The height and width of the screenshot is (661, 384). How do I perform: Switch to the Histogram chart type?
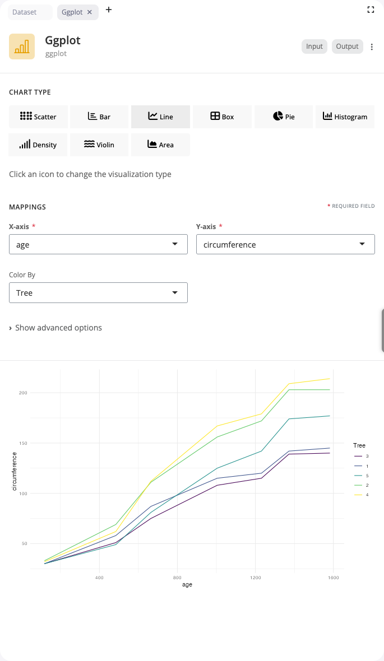point(345,117)
